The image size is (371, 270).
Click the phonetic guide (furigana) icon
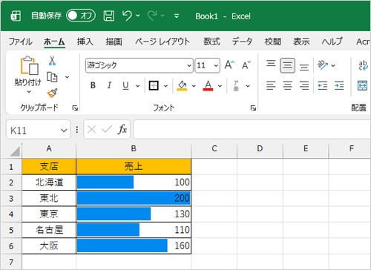pos(236,85)
